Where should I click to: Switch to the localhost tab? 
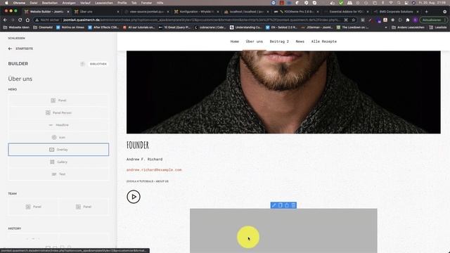[x=247, y=12]
